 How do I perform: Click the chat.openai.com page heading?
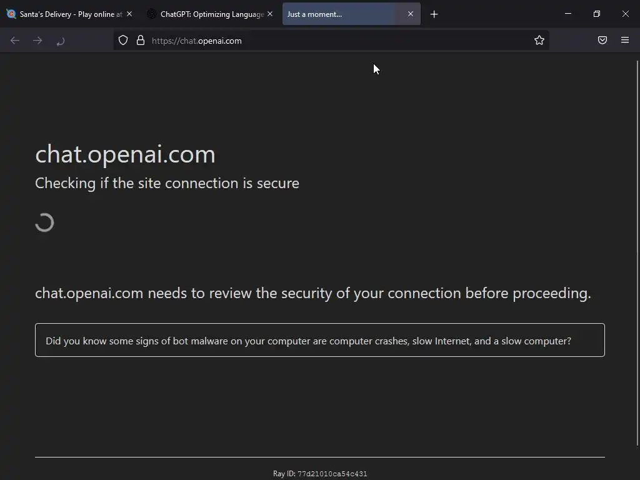125,154
